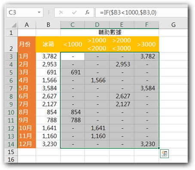Select column E header
The image size is (195, 170).
point(122,25)
